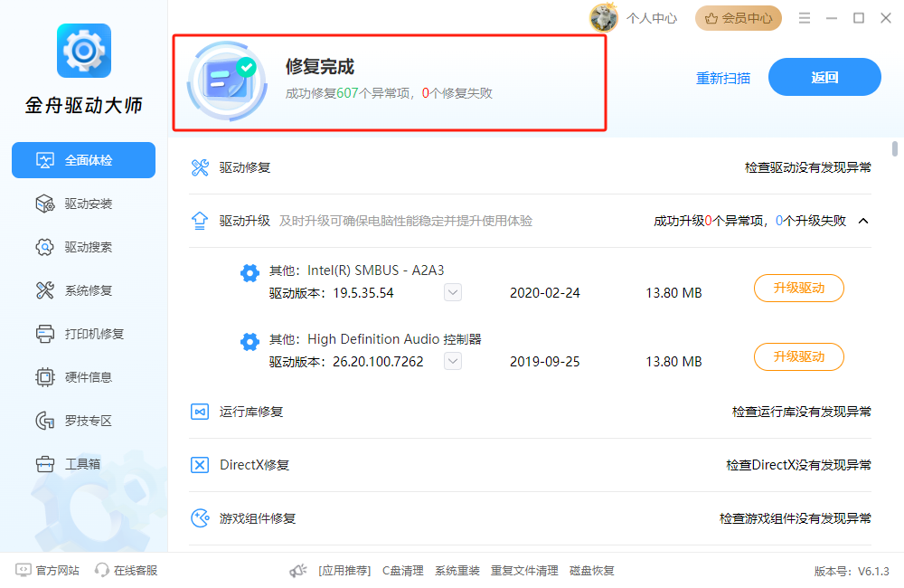Open 重复文件清理 link

pyautogui.click(x=524, y=571)
